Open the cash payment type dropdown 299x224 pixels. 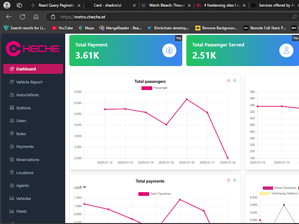click(x=80, y=187)
